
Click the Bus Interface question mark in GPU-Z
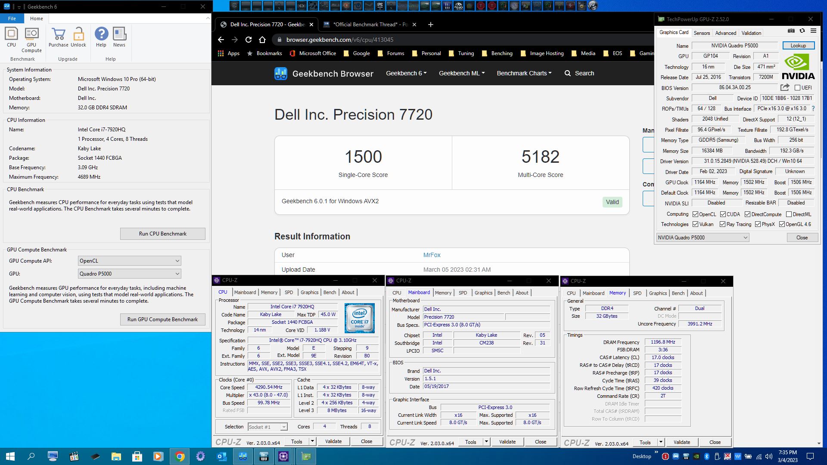(x=813, y=109)
